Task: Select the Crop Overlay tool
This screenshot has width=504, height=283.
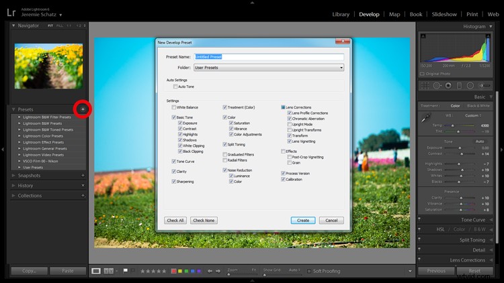Action: 425,86
